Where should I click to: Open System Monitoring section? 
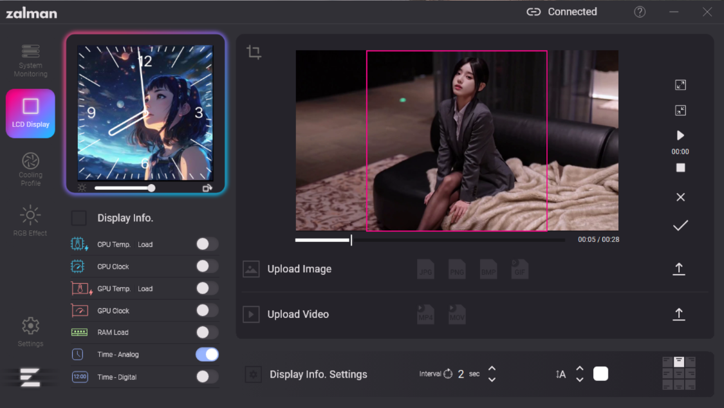pos(30,61)
